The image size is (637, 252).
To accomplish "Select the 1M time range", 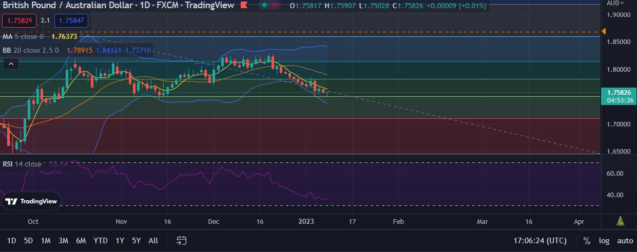I will (46, 240).
